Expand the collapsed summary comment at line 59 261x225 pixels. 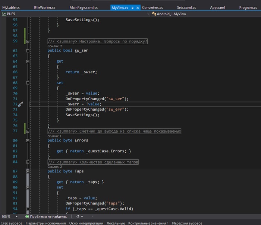pyautogui.click(x=28, y=41)
